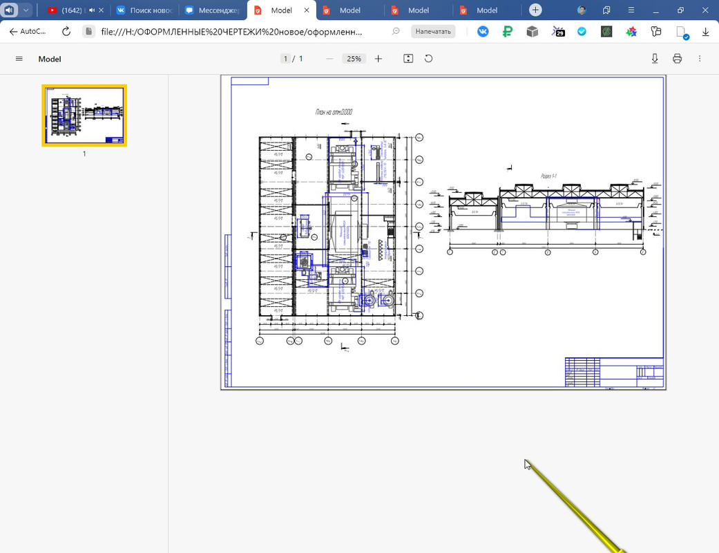719x553 pixels.
Task: Click the fit to page icon
Action: 408,59
